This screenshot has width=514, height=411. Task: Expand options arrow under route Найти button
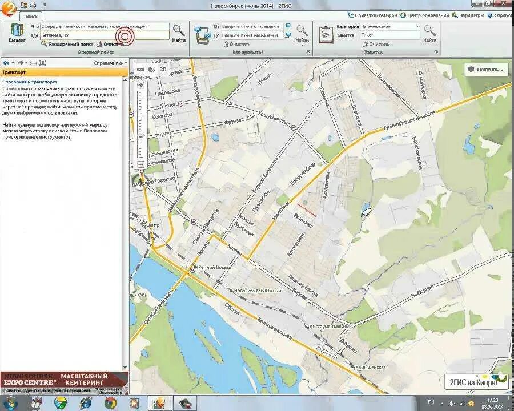click(302, 45)
